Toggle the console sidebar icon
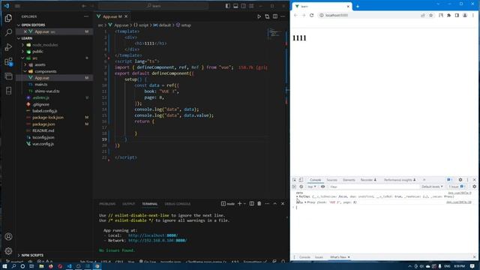Image resolution: width=480 pixels, height=270 pixels. point(294,187)
